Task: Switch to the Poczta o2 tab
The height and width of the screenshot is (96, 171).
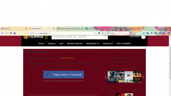Action: [x=14, y=29]
